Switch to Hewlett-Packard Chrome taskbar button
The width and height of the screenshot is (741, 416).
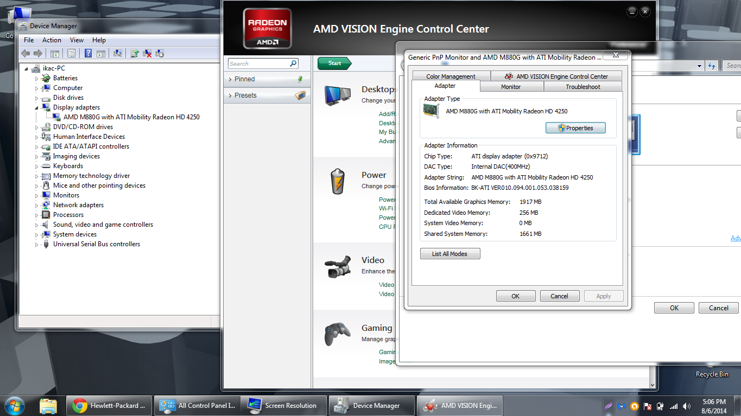[110, 405]
